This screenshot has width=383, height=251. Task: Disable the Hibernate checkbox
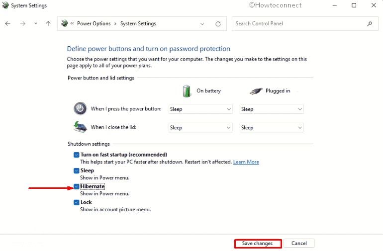coord(77,186)
